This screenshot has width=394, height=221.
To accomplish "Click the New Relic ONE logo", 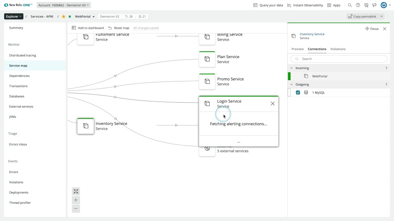I will tap(18, 5).
